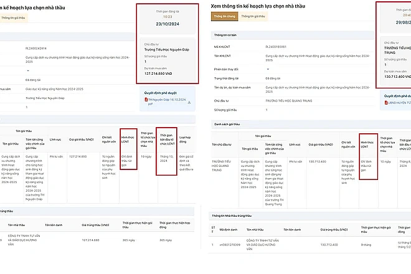Click the '9 tháng' execution time cell

point(366,245)
